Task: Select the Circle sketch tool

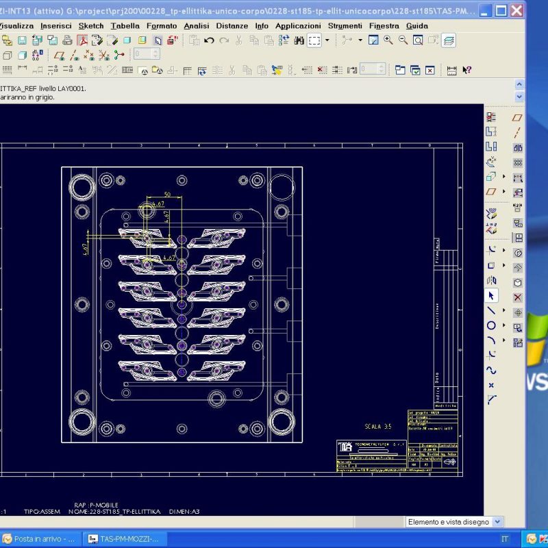Action: coord(491,325)
